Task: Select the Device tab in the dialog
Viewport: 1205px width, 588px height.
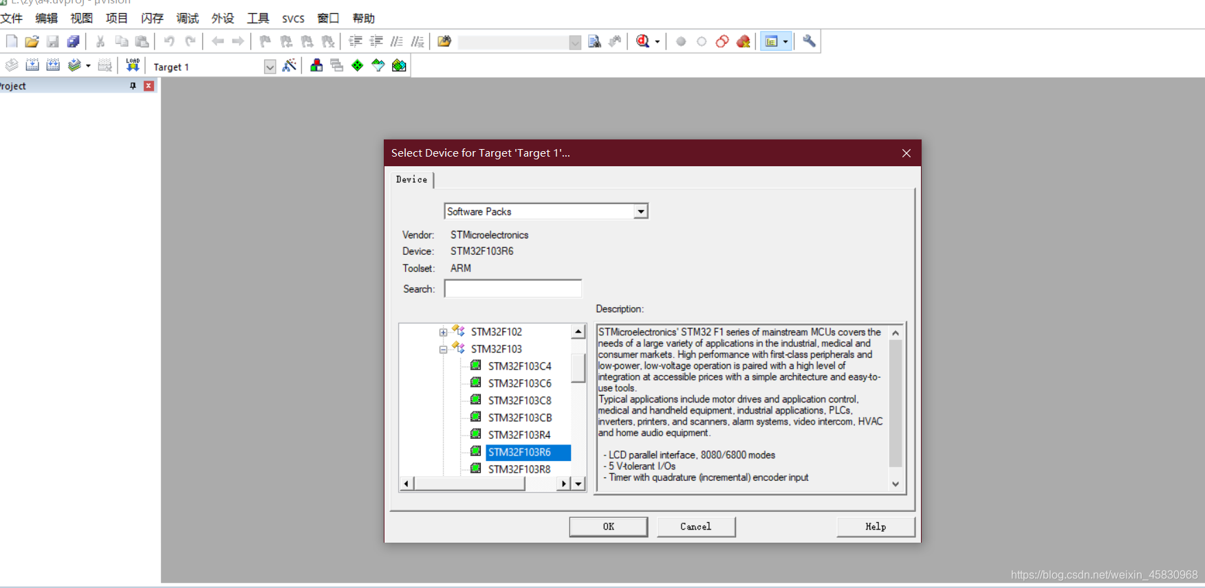Action: pyautogui.click(x=412, y=179)
